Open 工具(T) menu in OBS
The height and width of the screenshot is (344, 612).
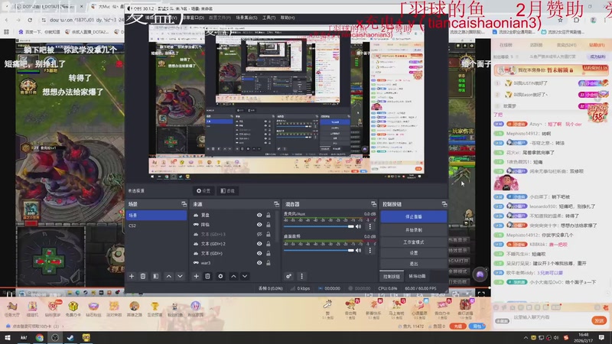point(269,18)
